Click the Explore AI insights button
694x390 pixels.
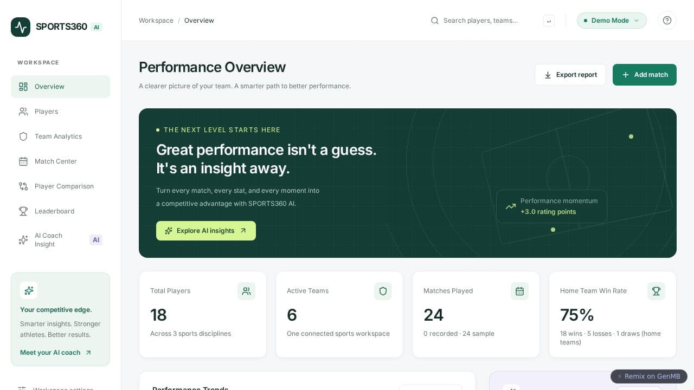206,231
